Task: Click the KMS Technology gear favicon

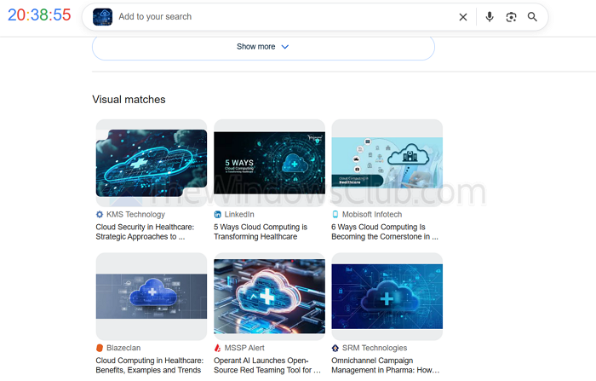Action: point(100,214)
